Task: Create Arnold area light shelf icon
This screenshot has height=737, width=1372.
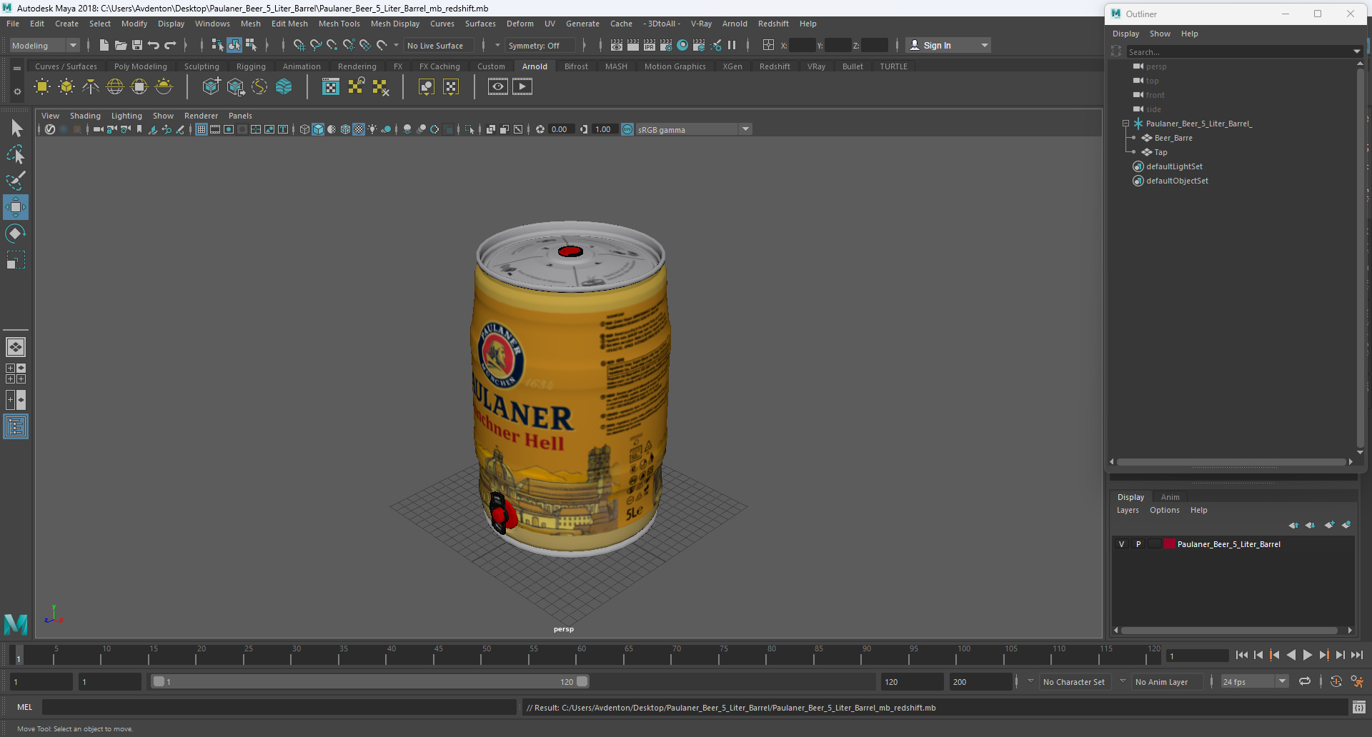Action: pos(42,87)
